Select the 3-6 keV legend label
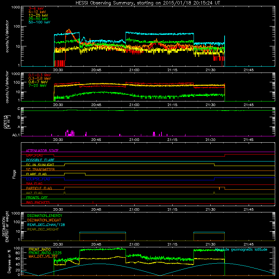279x279 pixels. [x=36, y=8]
